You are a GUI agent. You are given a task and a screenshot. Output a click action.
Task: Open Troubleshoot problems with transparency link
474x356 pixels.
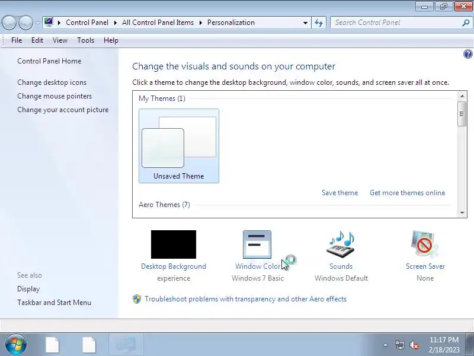[x=245, y=299]
